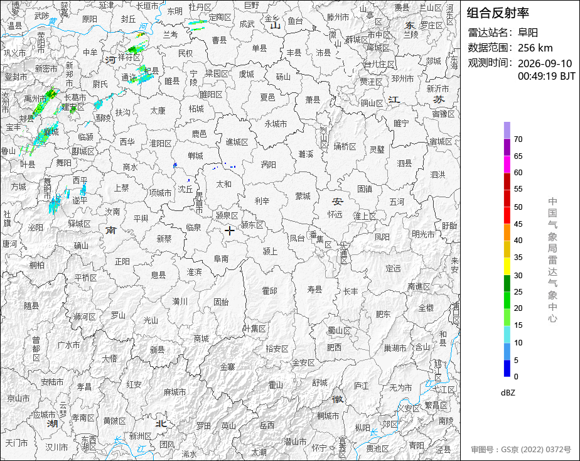Choose the dark green 25–30 dBZ band
The image size is (580, 461).
(507, 283)
